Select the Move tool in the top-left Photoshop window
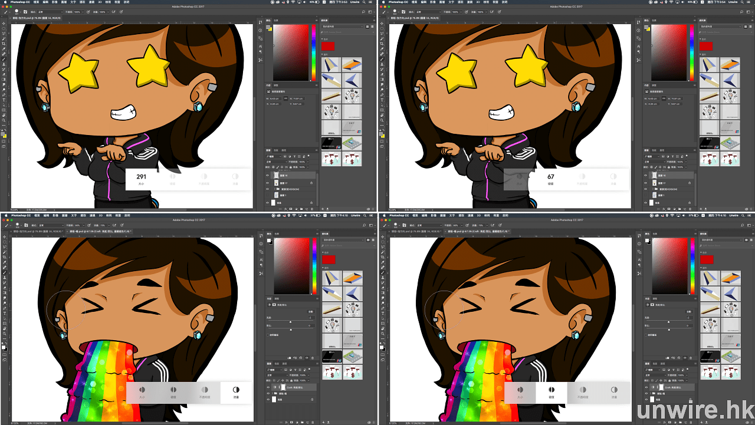The image size is (755, 425). pos(4,23)
